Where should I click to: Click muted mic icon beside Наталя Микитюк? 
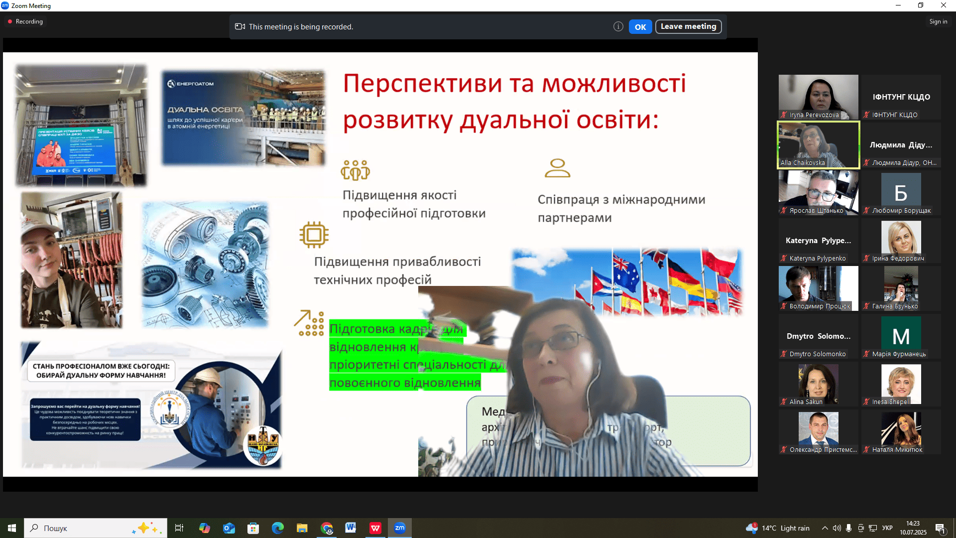[x=866, y=449]
